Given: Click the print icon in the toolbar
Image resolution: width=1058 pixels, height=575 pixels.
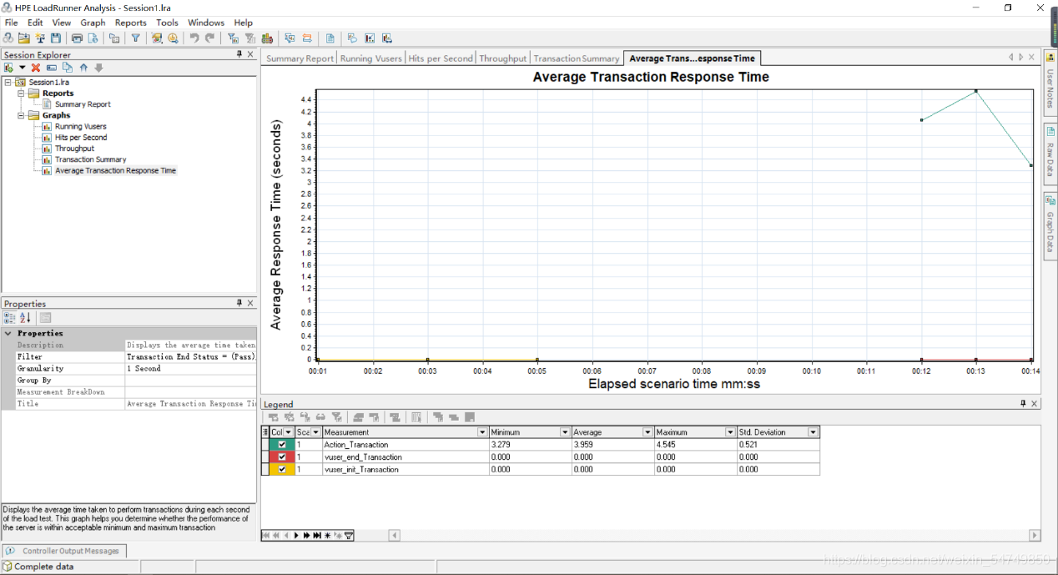Looking at the screenshot, I should point(78,38).
